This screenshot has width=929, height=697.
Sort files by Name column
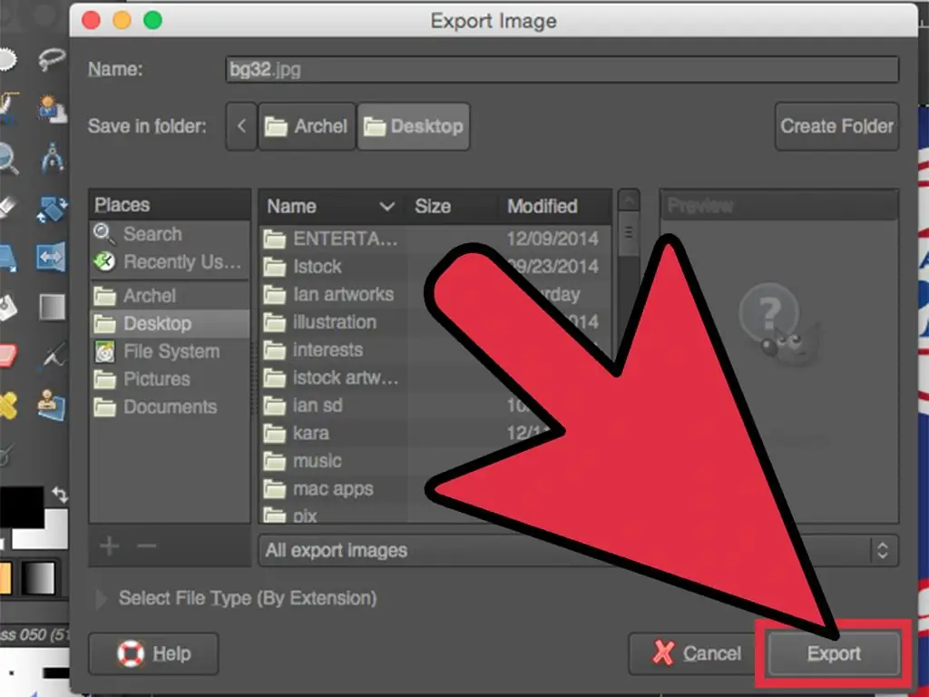(330, 206)
